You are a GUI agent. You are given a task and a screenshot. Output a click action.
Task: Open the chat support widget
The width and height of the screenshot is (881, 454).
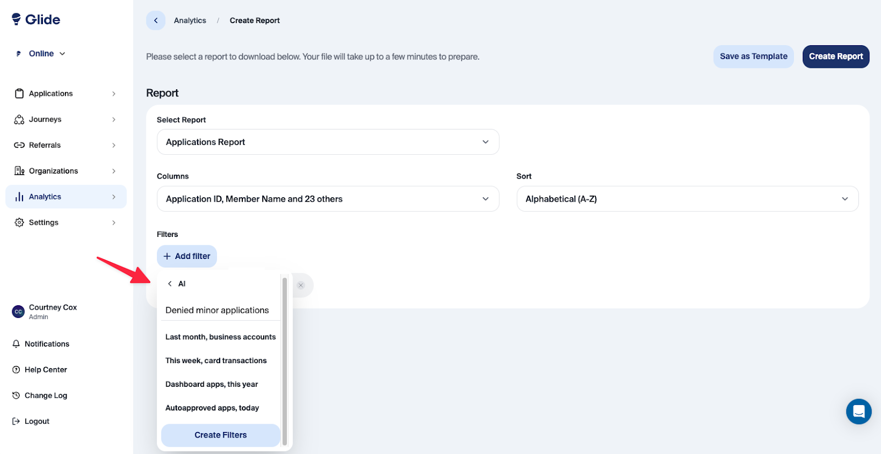[858, 411]
